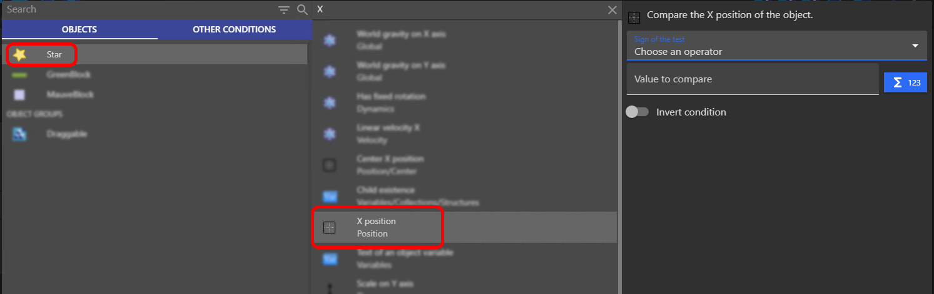The width and height of the screenshot is (934, 294).
Task: Switch to the Objects tab
Action: click(79, 29)
